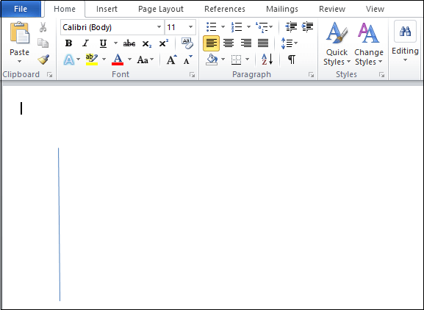Click the bulleted list icon
The height and width of the screenshot is (310, 424).
[x=212, y=26]
